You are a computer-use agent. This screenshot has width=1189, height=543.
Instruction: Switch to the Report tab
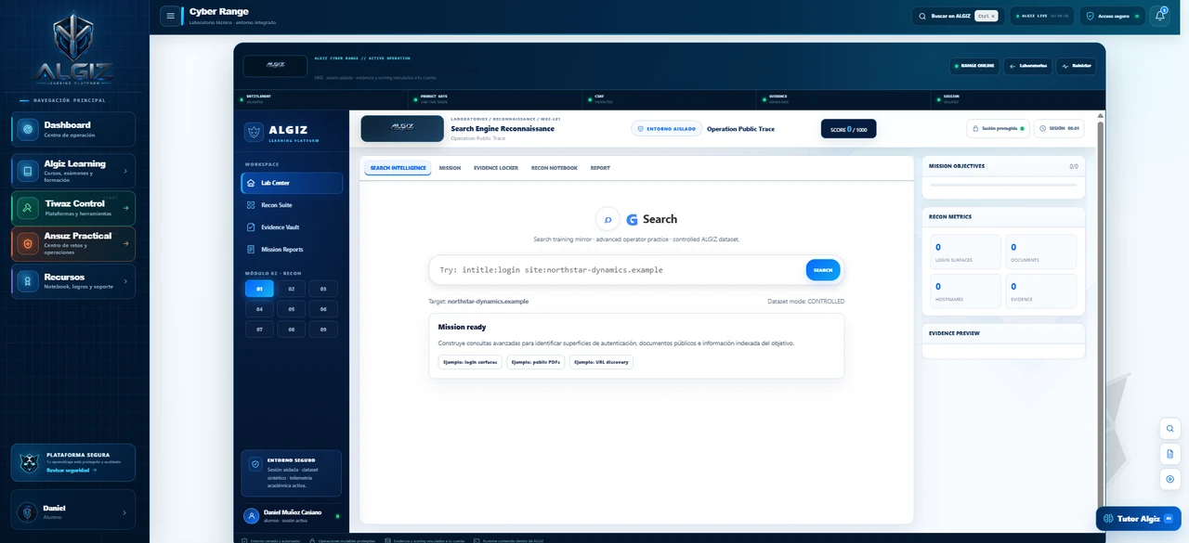(600, 168)
